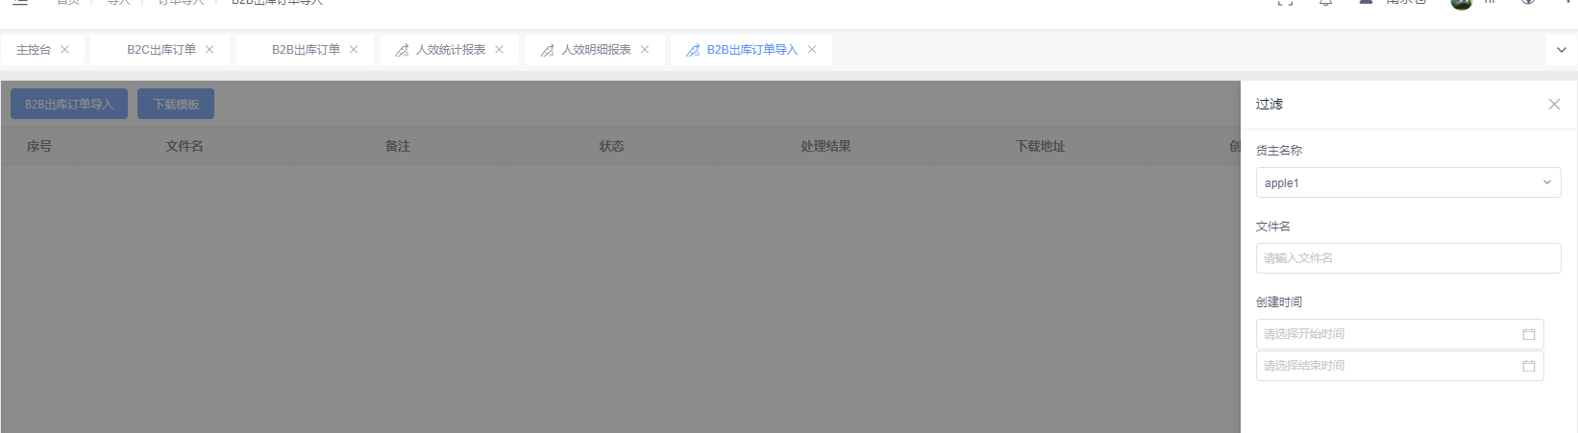The image size is (1578, 433).
Task: Click the blue B2B出库订单导入 button
Action: click(x=69, y=104)
